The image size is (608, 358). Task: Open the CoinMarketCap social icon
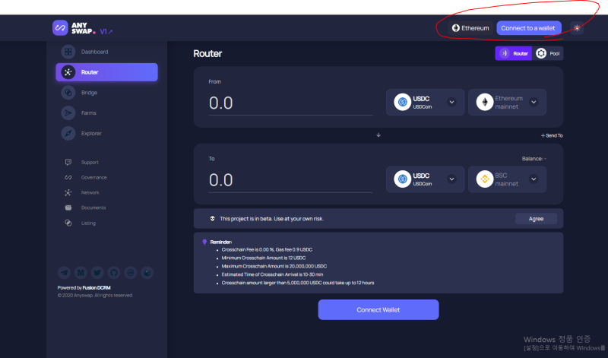coord(131,273)
